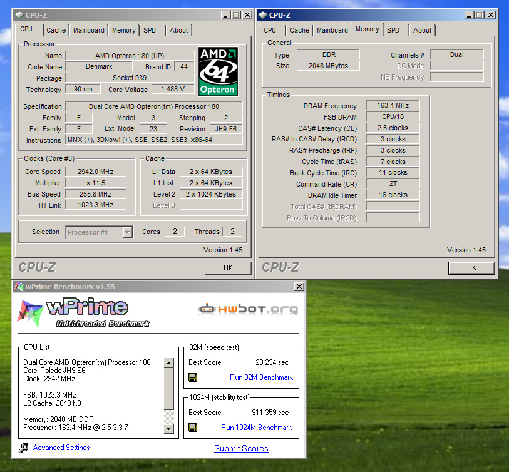
Task: Open About tab in left CPU-Z window
Action: pyautogui.click(x=178, y=30)
